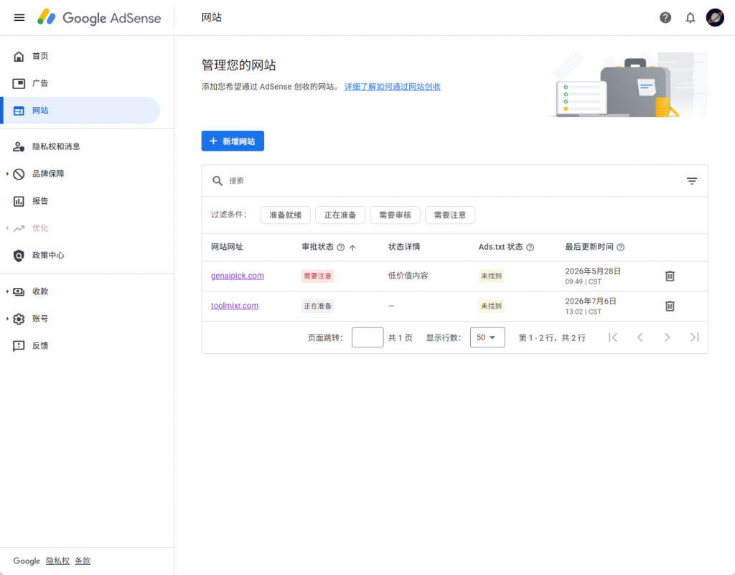This screenshot has width=735, height=575.
Task: Open the account profile avatar
Action: [x=715, y=18]
